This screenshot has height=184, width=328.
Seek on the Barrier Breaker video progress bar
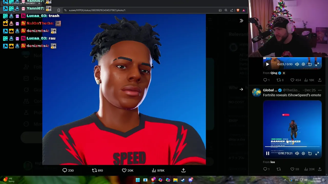click(292, 147)
